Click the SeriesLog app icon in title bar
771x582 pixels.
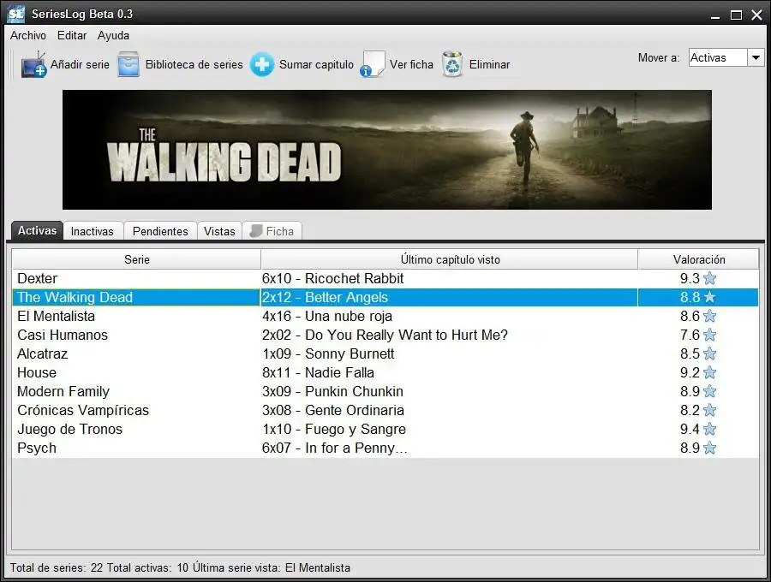[x=16, y=14]
